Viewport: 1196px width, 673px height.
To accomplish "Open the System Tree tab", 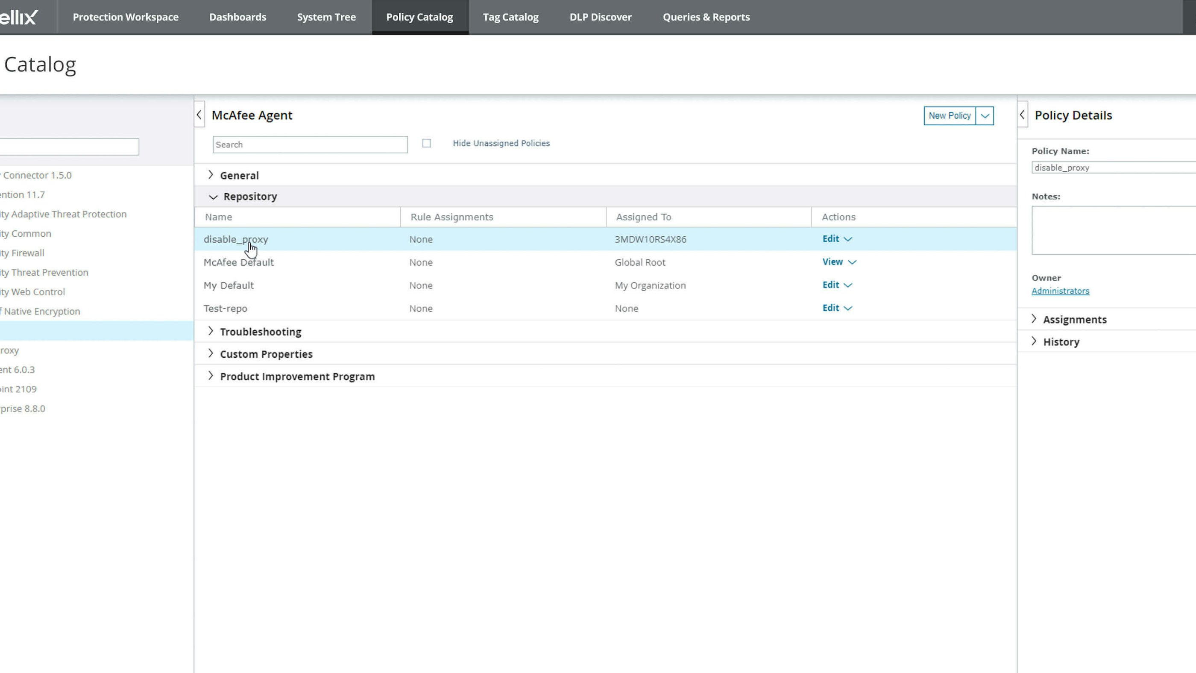I will [326, 17].
